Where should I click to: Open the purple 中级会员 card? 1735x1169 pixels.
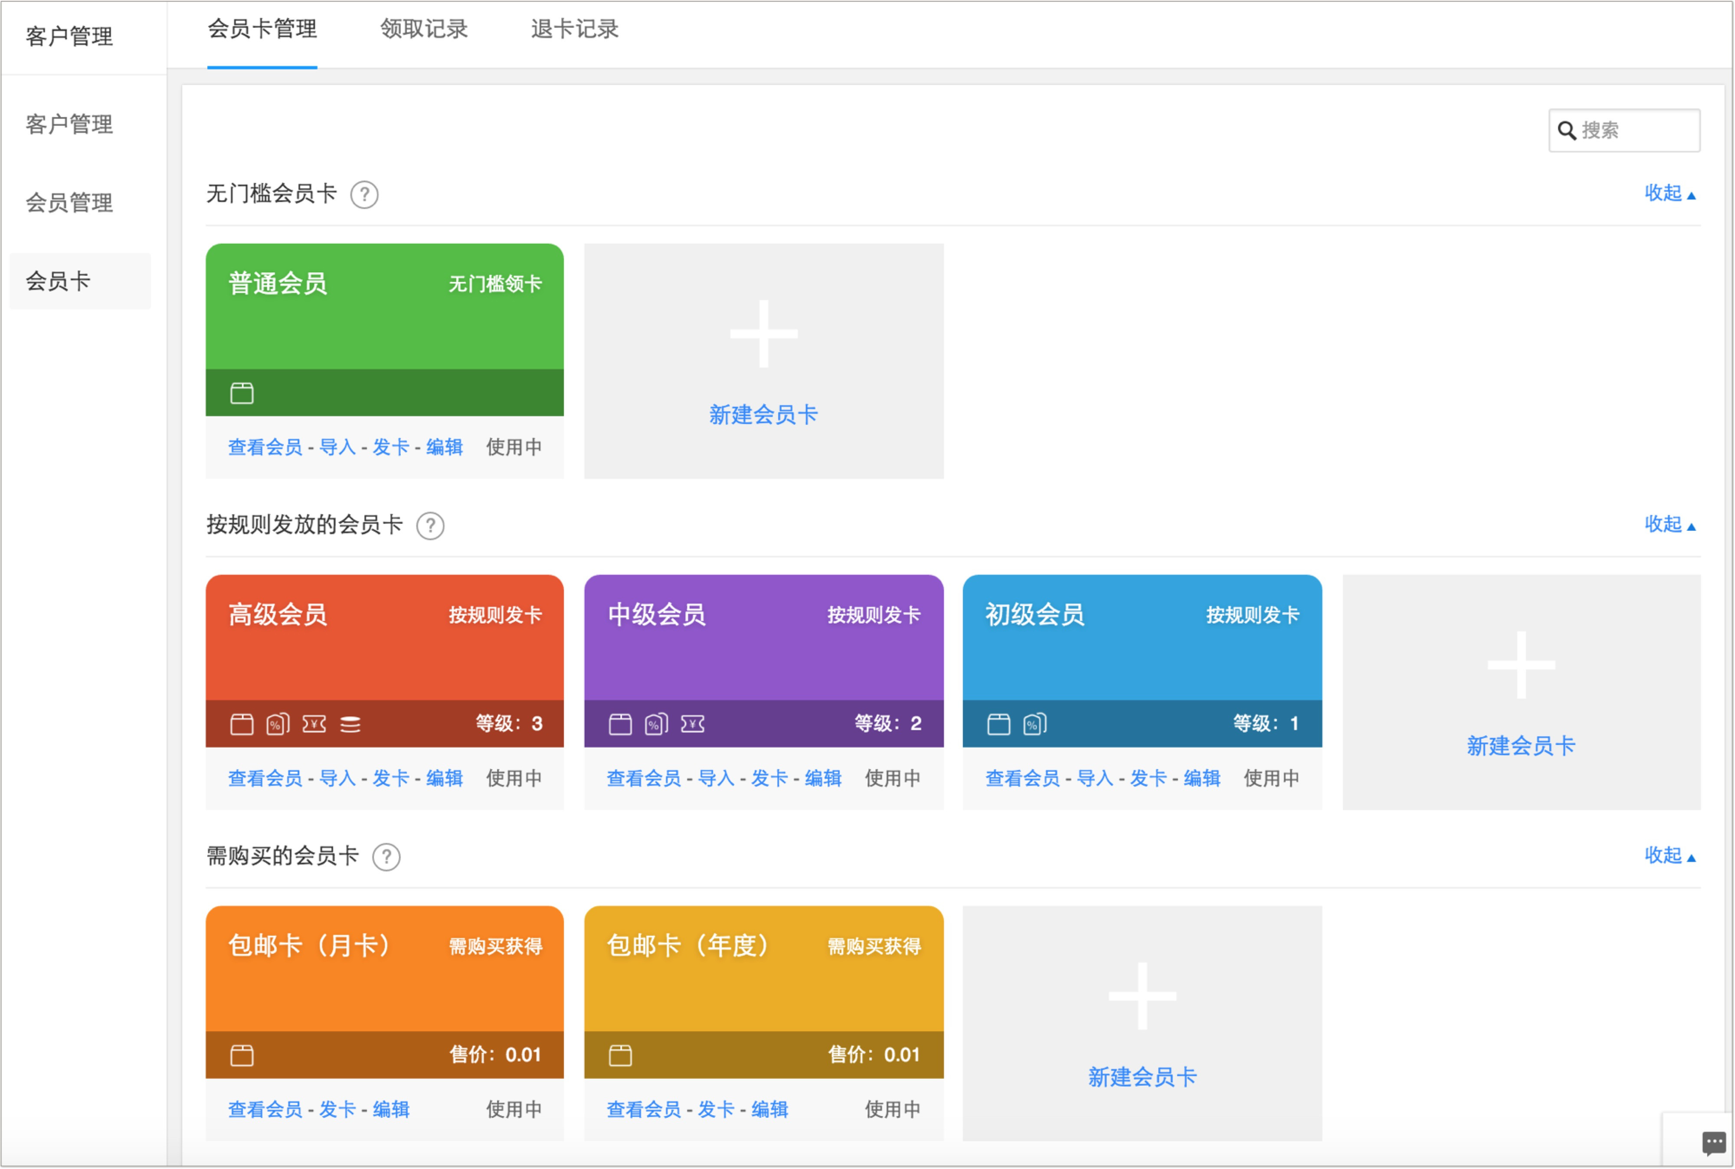(x=763, y=660)
